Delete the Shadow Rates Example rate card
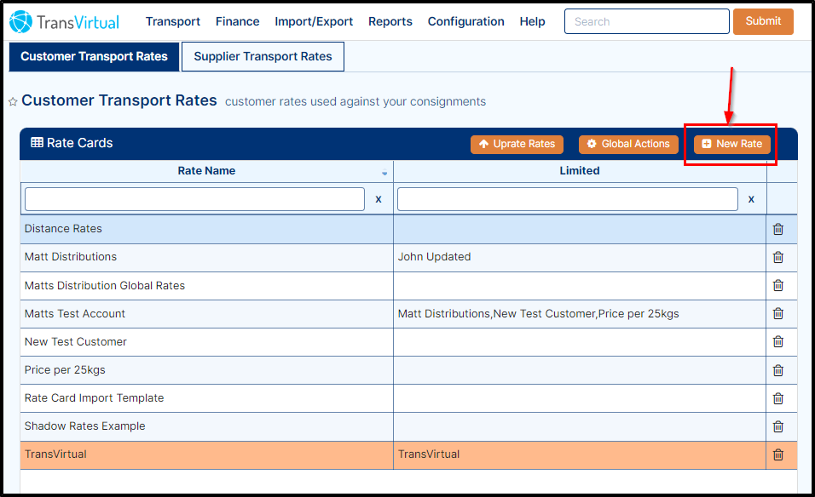 778,426
